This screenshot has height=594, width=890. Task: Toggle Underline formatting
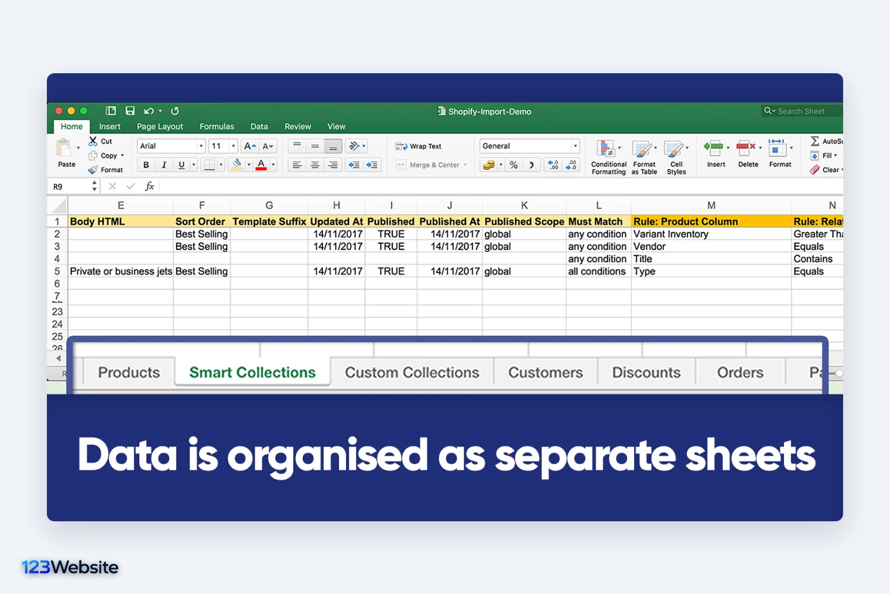point(182,165)
